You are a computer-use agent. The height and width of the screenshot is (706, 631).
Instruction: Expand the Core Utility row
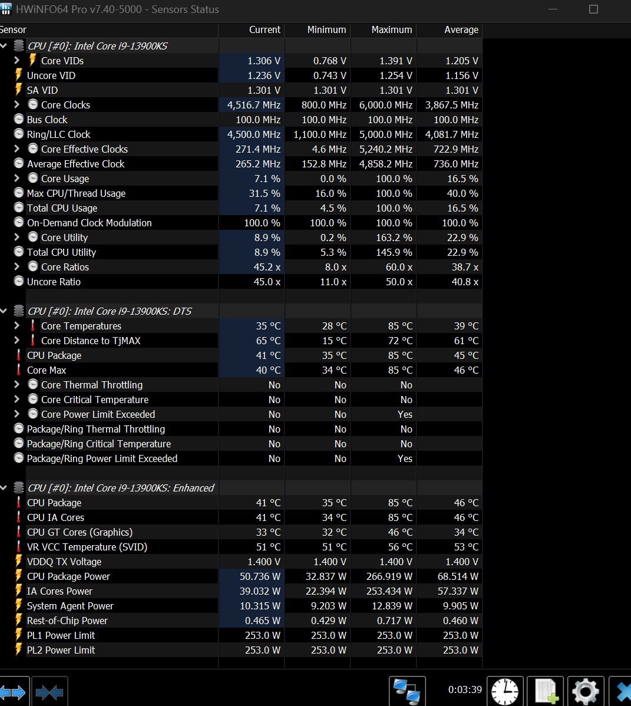coord(16,237)
